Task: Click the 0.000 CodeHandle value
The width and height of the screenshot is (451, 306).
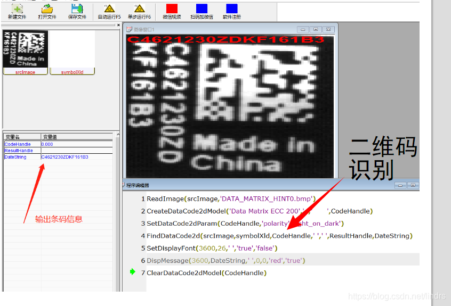Action: [x=47, y=144]
